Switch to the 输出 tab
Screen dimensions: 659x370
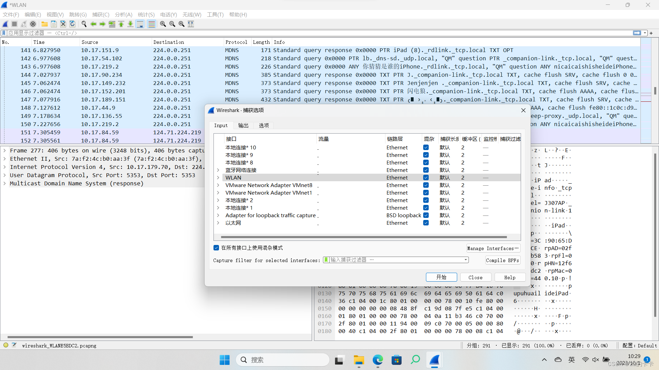pos(243,125)
